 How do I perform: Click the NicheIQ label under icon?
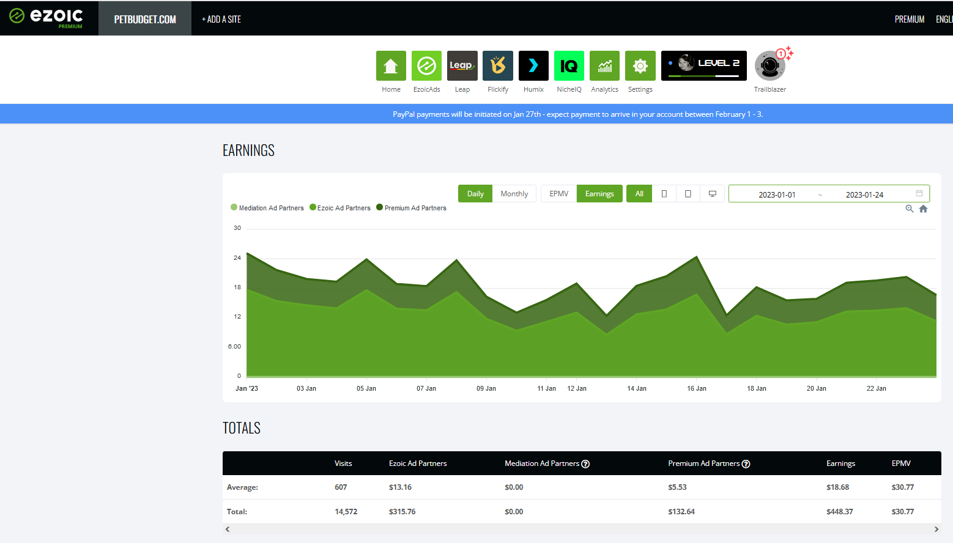pyautogui.click(x=569, y=89)
